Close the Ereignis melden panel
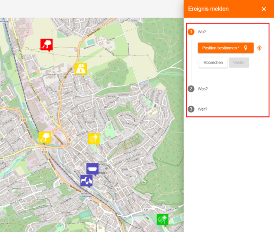Viewport: 274px width, 232px height. click(264, 9)
